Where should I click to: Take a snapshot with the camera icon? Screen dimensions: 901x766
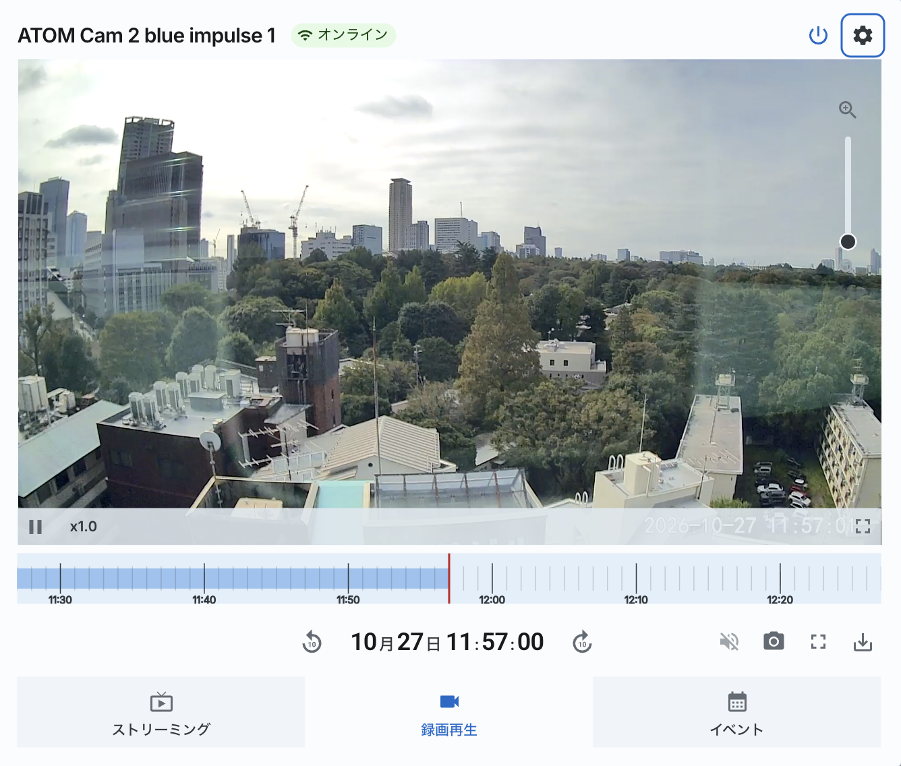coord(774,641)
